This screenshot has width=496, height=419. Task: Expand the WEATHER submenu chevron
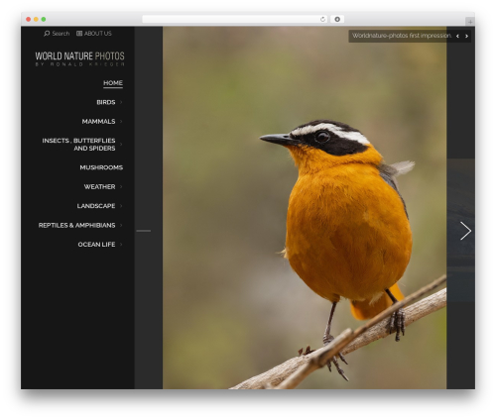[121, 187]
